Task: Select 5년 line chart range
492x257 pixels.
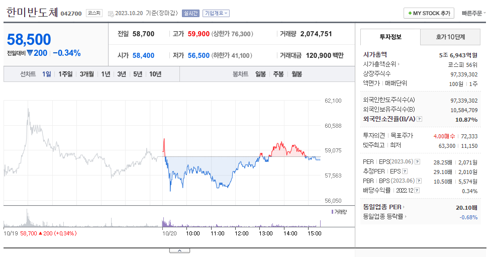Action: [x=138, y=74]
